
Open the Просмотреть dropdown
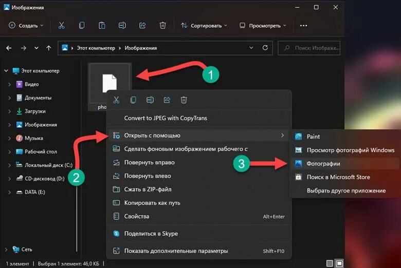(x=263, y=26)
